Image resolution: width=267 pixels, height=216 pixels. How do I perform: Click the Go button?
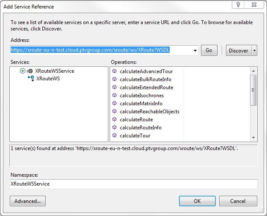click(x=209, y=50)
